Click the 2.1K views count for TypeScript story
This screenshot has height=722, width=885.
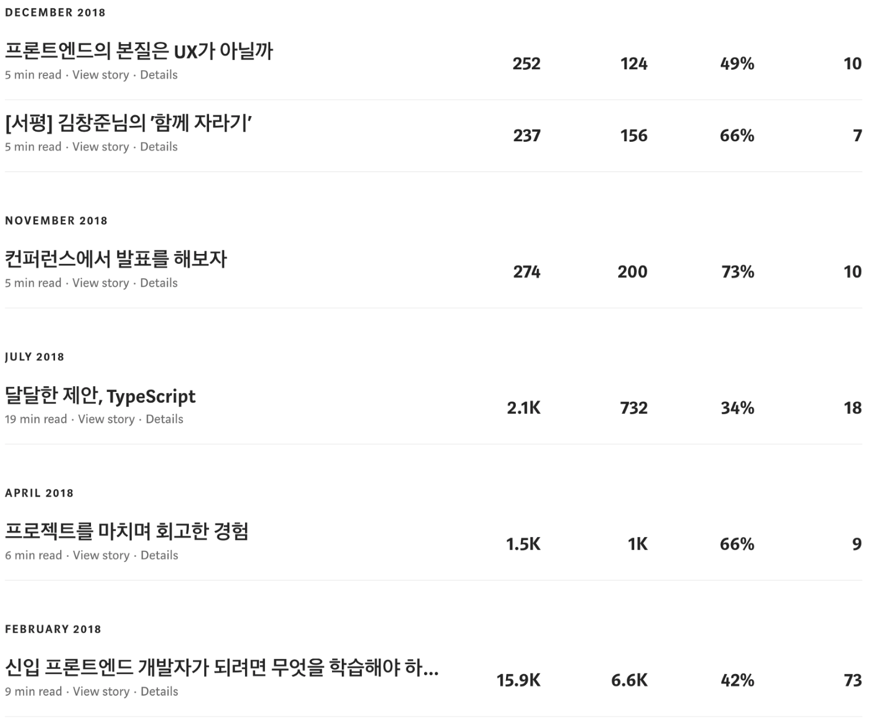click(523, 408)
